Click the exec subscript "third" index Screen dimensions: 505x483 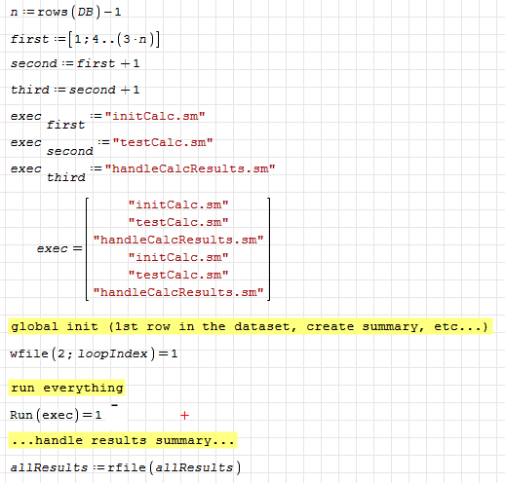[66, 177]
